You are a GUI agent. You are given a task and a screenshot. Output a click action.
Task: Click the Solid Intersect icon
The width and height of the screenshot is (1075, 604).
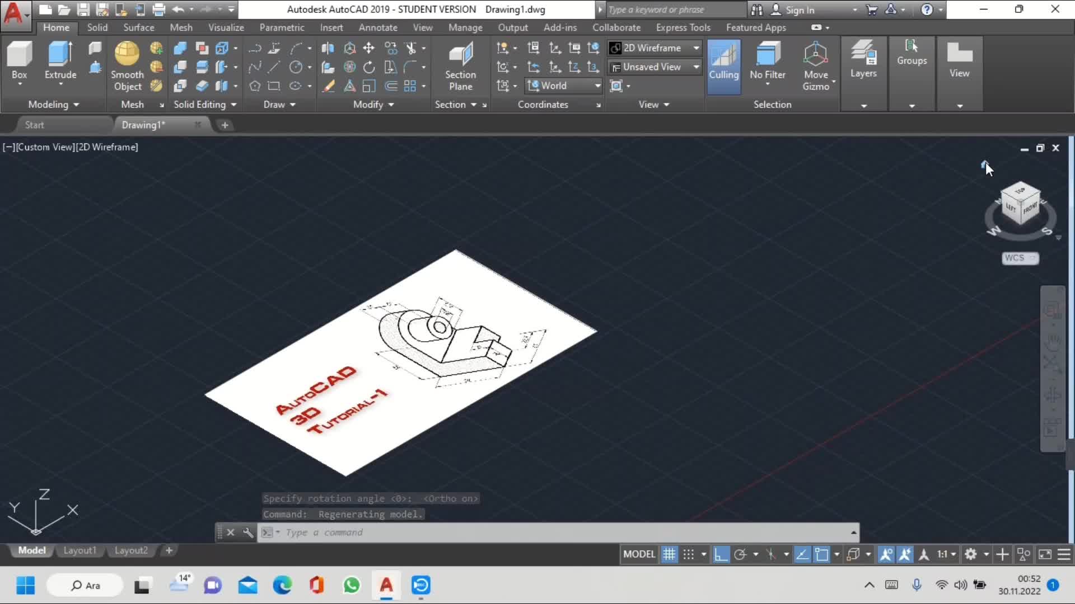coord(180,86)
